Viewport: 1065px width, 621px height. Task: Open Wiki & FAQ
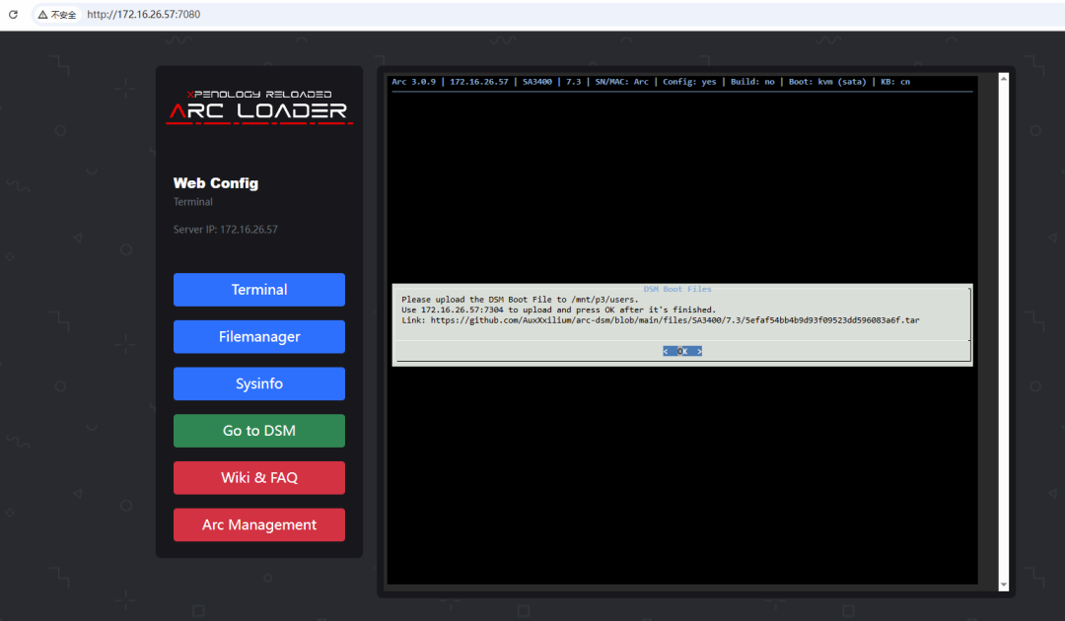(x=258, y=478)
